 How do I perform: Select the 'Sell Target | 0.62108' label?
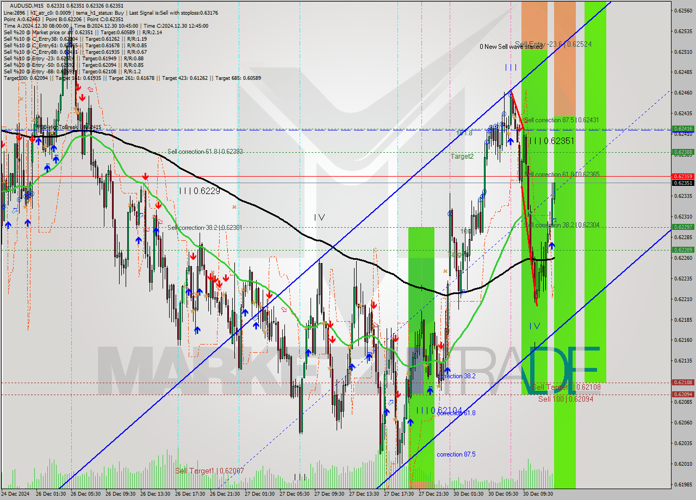[567, 387]
